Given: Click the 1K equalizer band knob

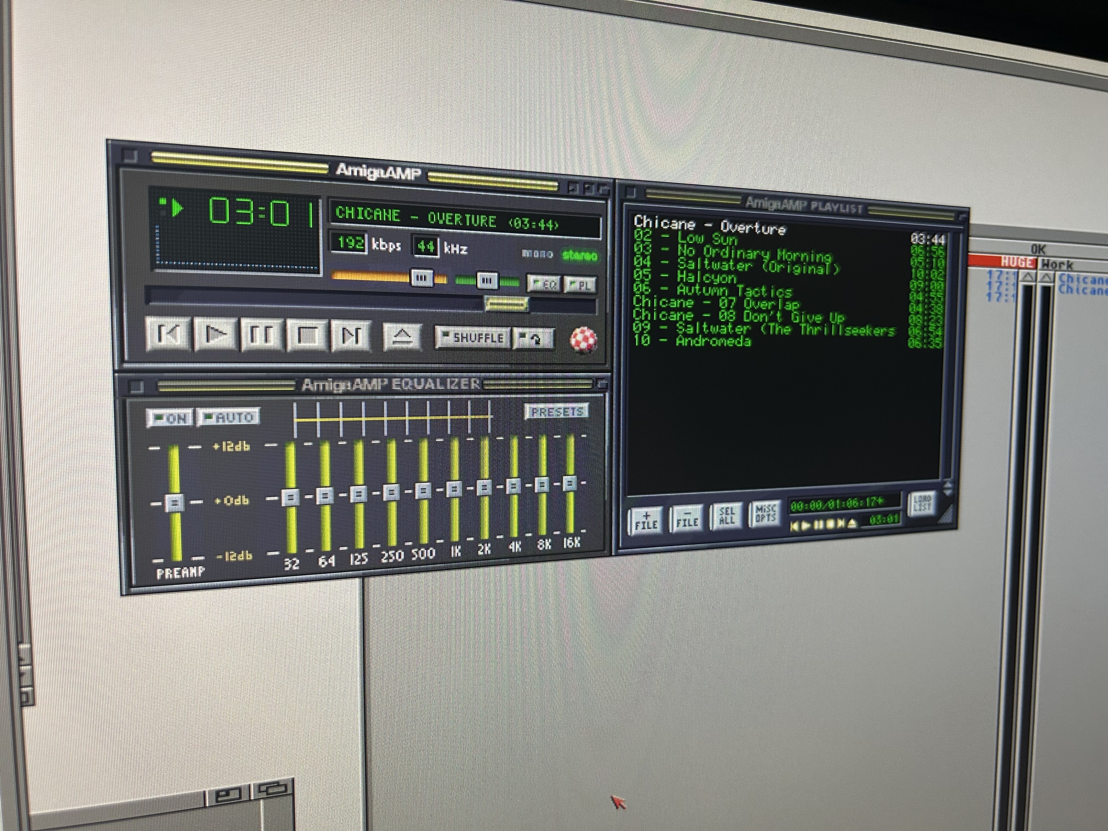Looking at the screenshot, I should 454,489.
